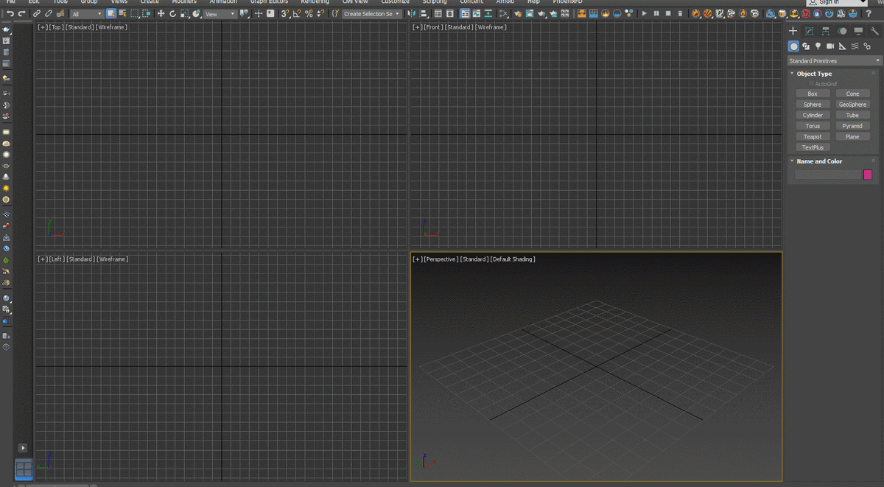Select the Cameras category icon
This screenshot has width=884, height=487.
point(830,46)
